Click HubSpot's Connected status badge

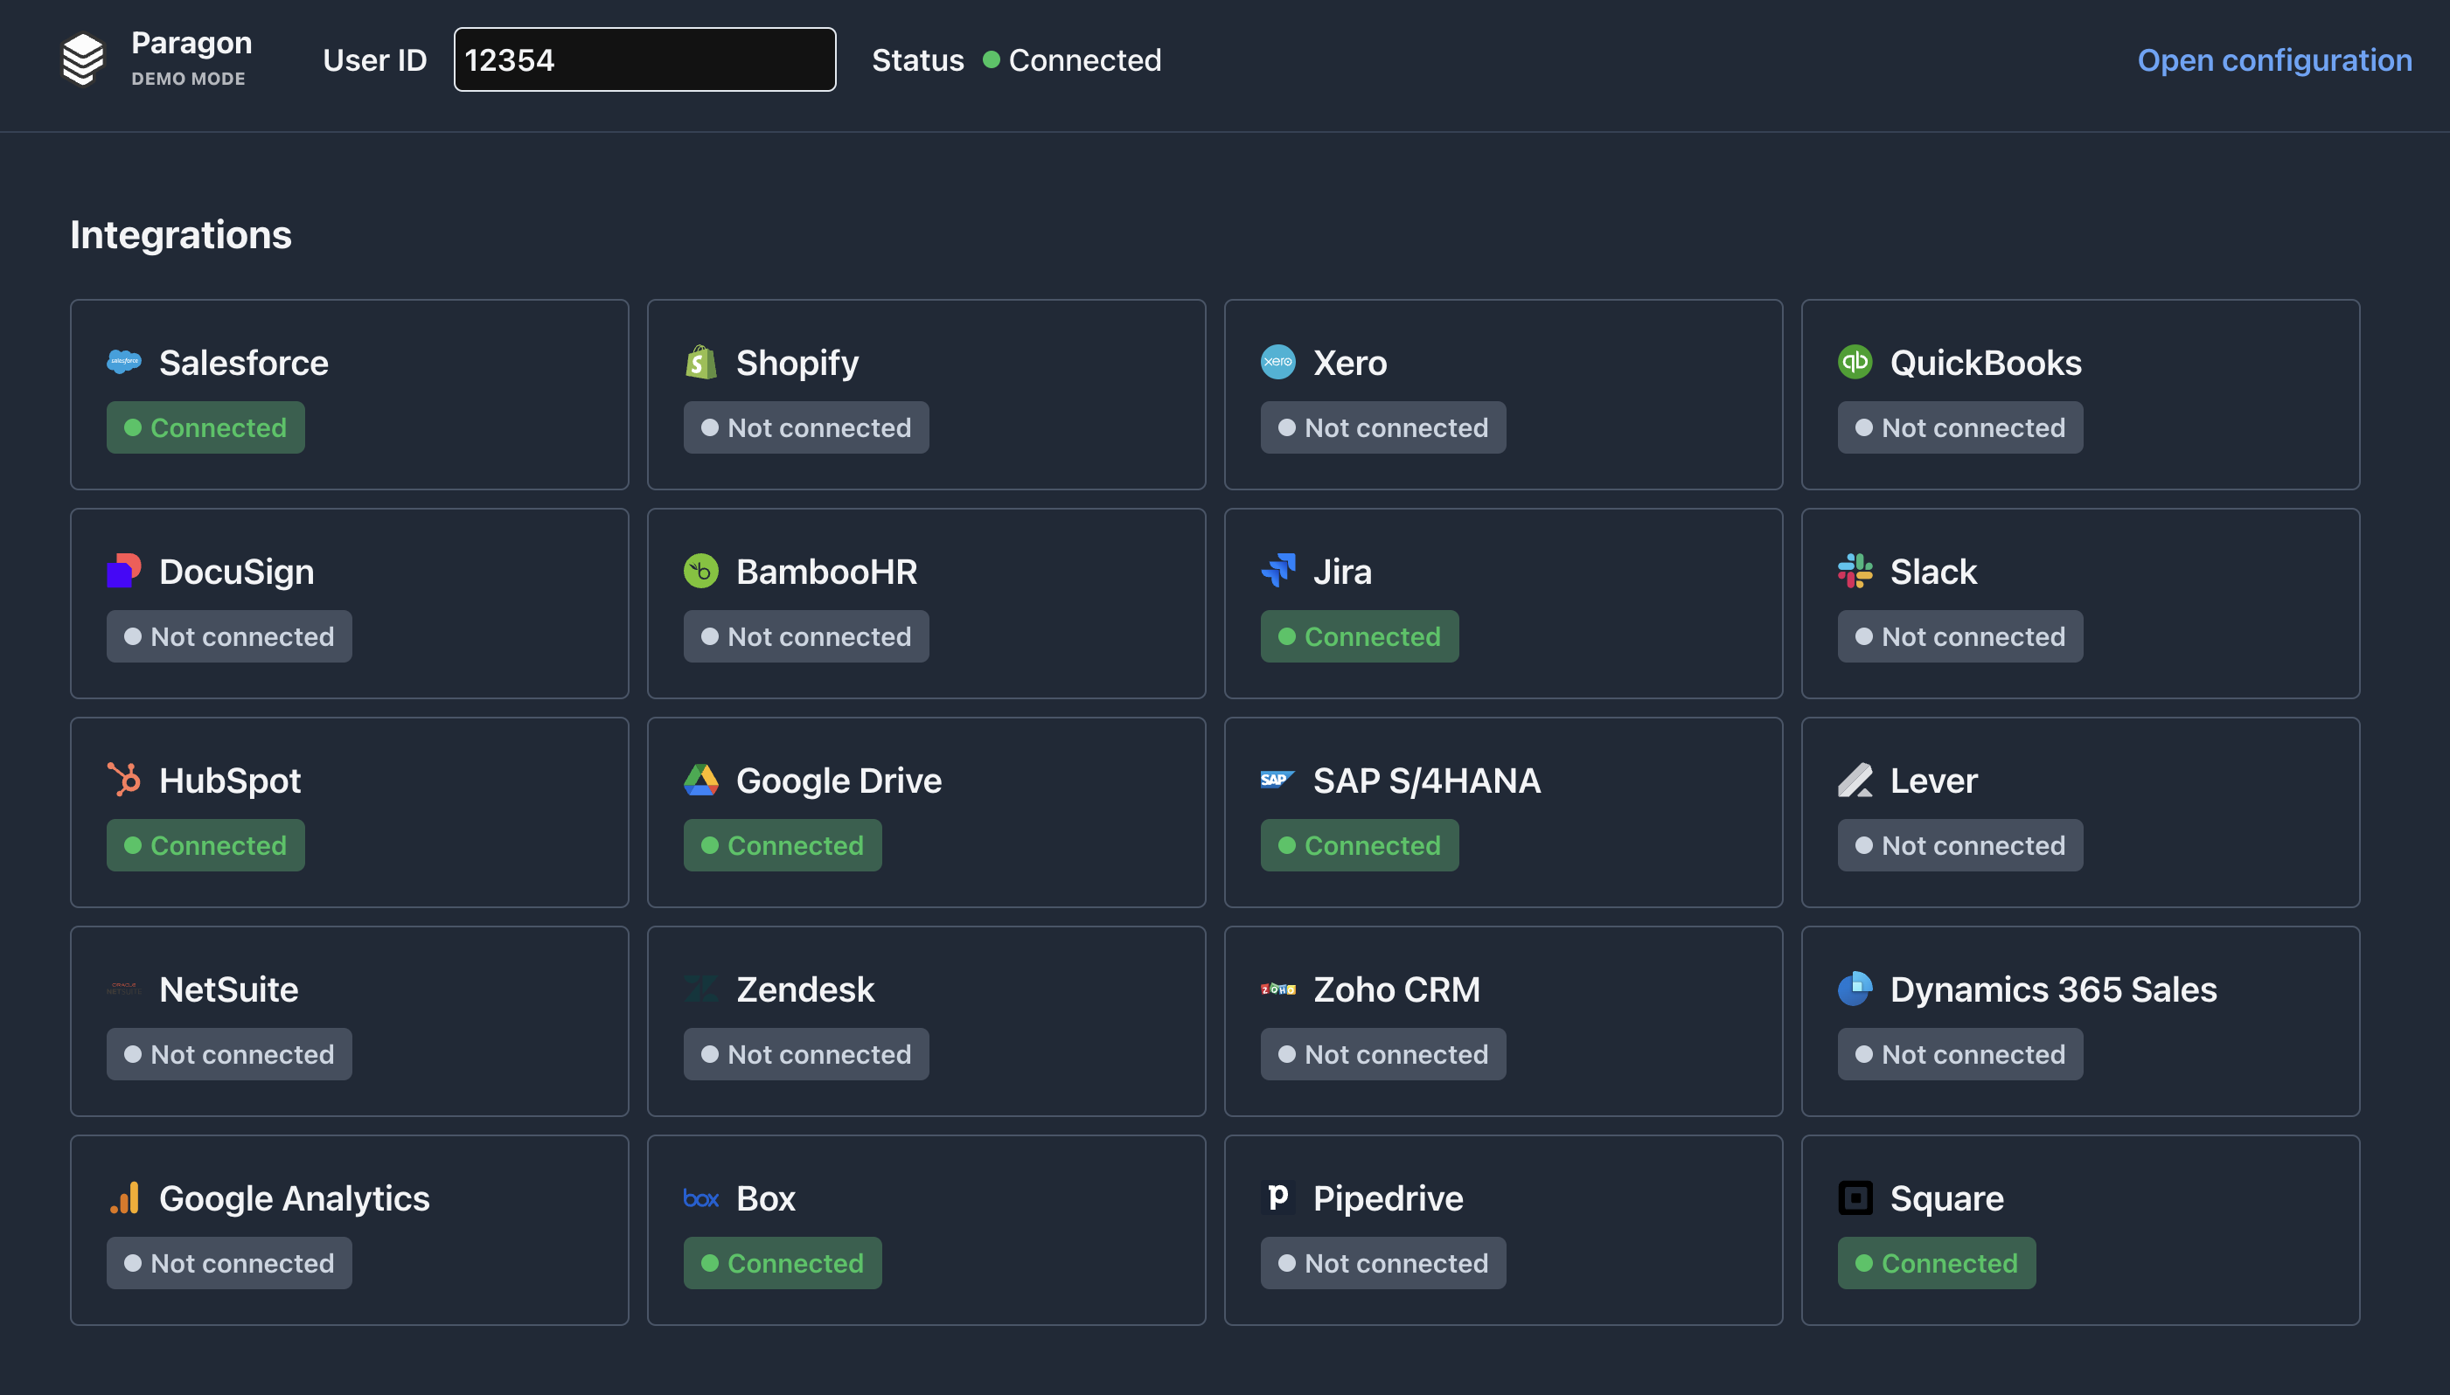tap(206, 845)
